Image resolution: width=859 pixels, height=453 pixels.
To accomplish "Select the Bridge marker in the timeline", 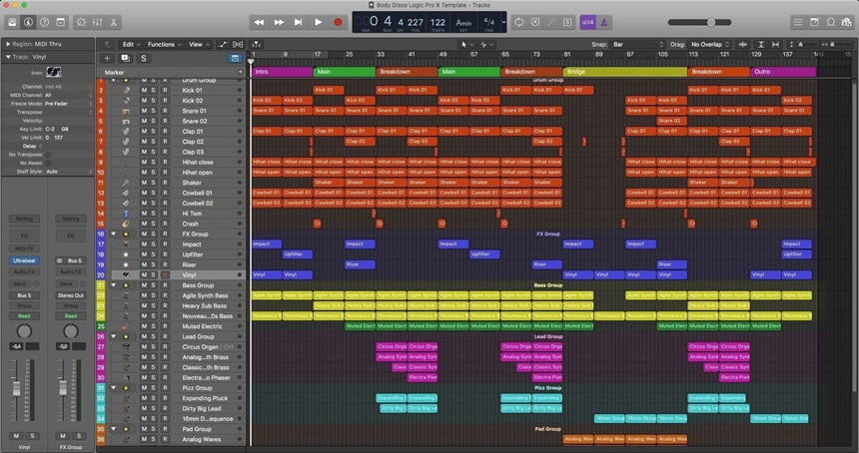I will [x=624, y=72].
